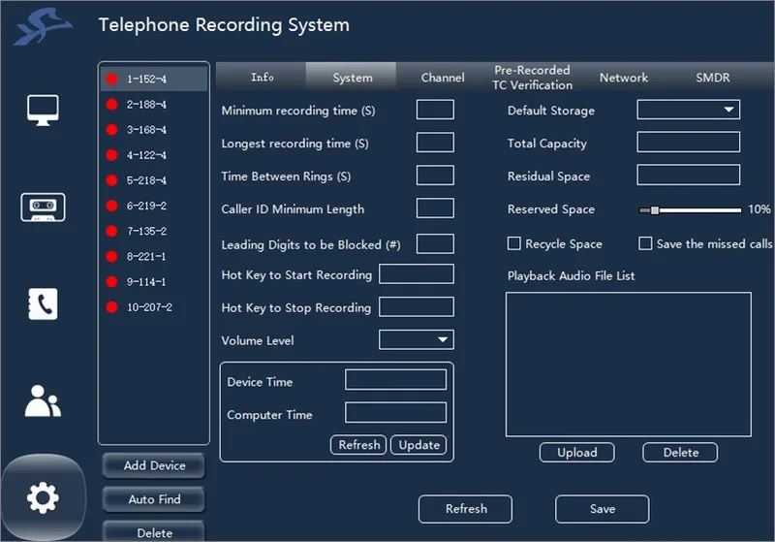Open the cassette recordings icon
Image resolution: width=775 pixels, height=542 pixels.
pyautogui.click(x=43, y=207)
